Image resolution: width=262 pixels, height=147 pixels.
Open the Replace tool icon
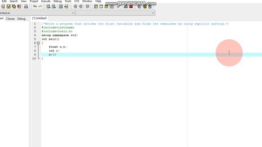(54, 7)
